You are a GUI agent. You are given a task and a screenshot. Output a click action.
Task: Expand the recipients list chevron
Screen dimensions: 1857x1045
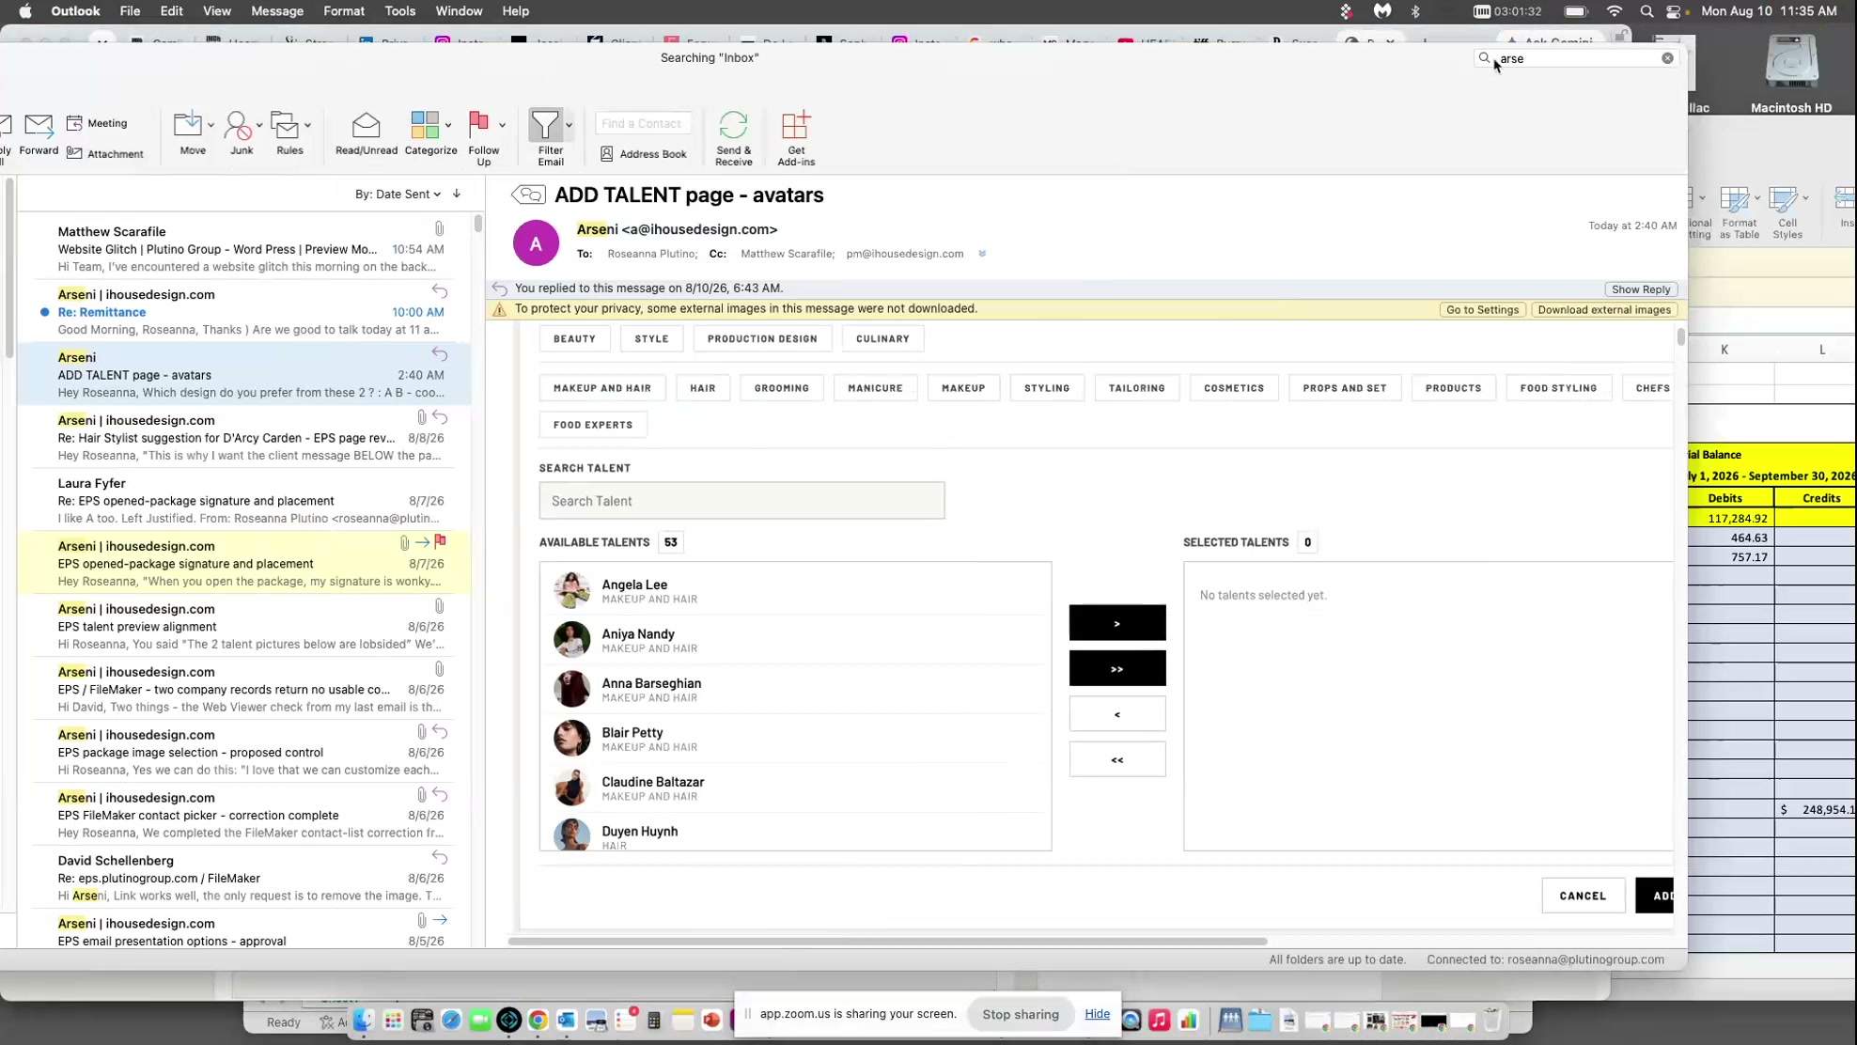[x=982, y=254]
